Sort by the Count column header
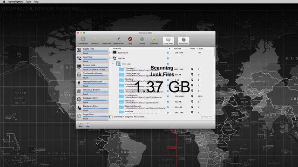This screenshot has height=167, width=298. (200, 49)
